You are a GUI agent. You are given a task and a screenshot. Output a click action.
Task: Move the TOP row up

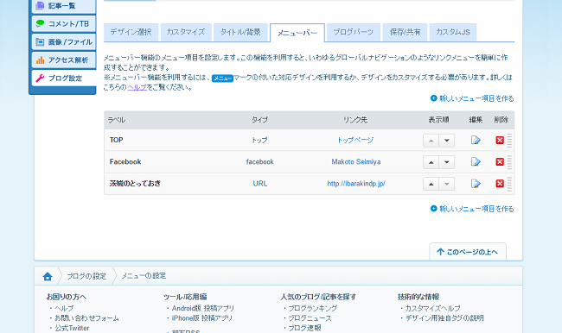(431, 141)
